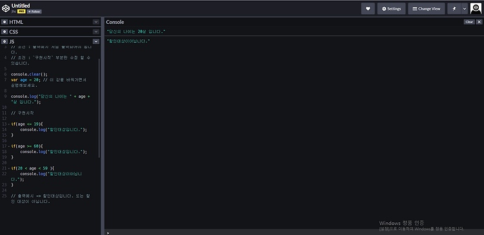
Task: Click the Windows activation notice
Action: (x=421, y=225)
